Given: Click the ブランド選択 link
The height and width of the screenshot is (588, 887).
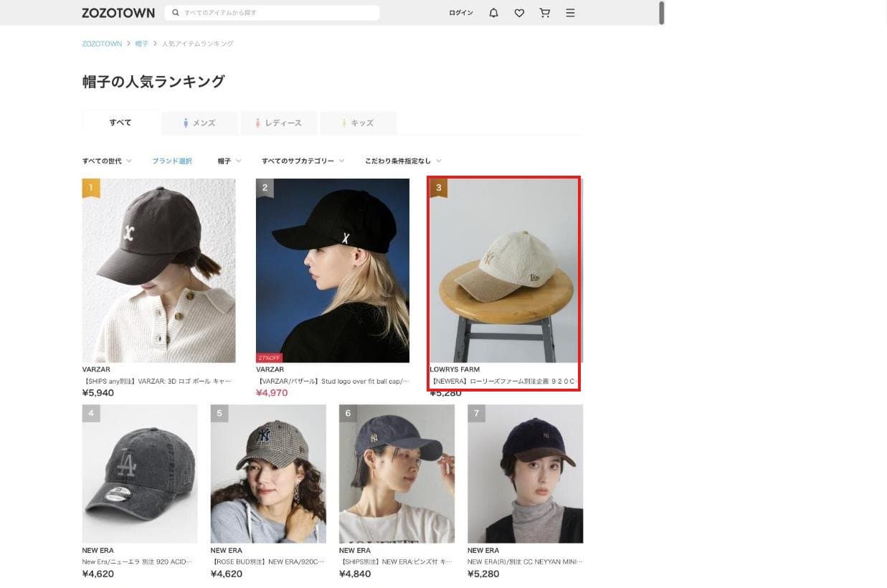Looking at the screenshot, I should pyautogui.click(x=172, y=161).
